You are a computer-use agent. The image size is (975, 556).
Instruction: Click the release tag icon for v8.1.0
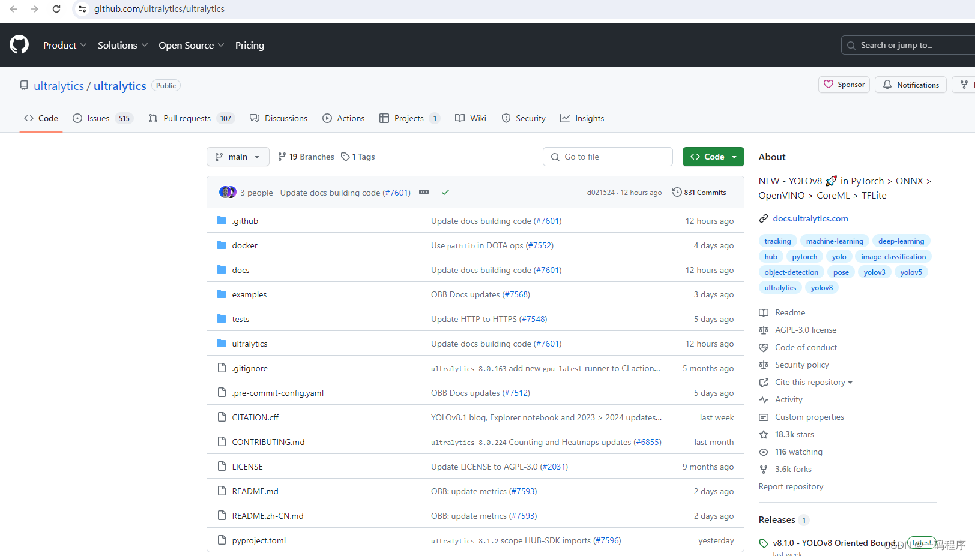point(764,543)
